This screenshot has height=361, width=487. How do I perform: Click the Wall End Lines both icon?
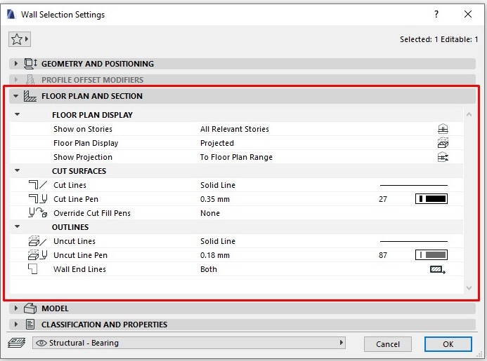[437, 269]
